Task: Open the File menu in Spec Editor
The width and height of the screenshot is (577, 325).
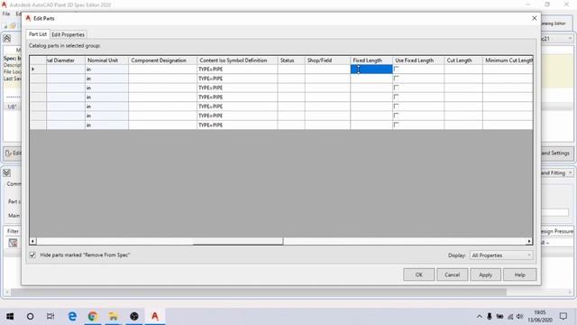Action: (x=6, y=14)
